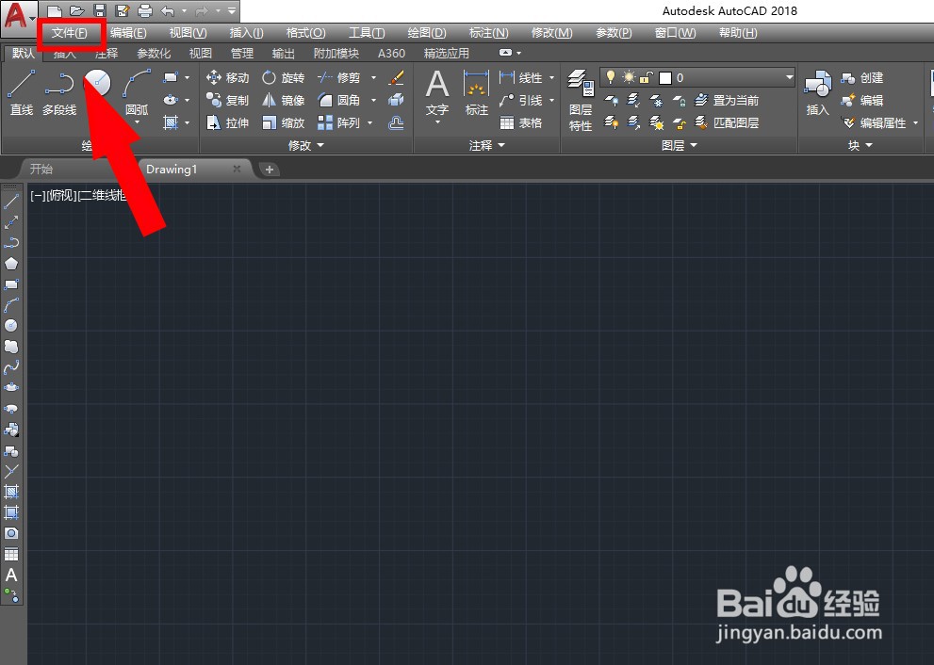
Task: Open the Undo history dropdown arrow
Action: pos(184,10)
